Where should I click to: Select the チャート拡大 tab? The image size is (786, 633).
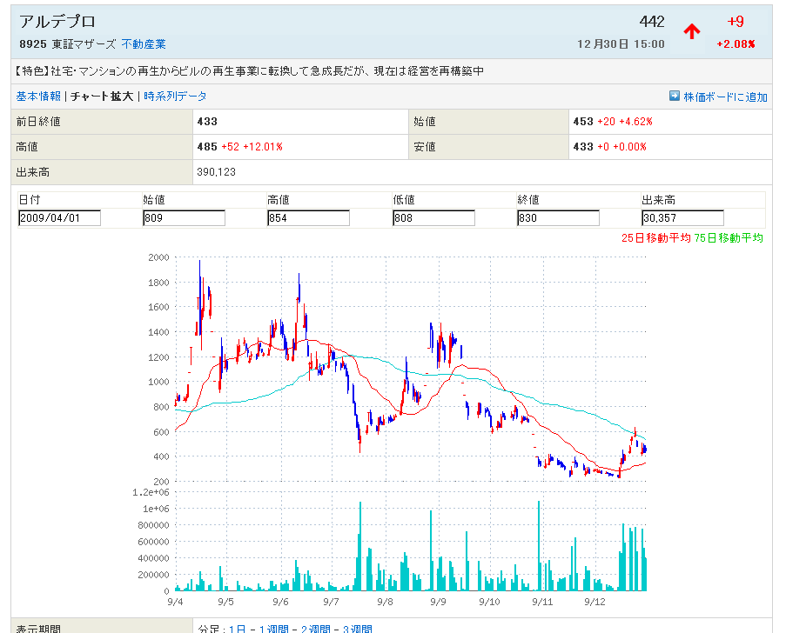click(x=102, y=97)
